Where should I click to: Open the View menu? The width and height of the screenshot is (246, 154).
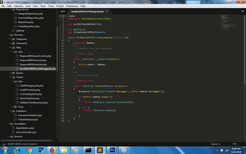pyautogui.click(x=35, y=6)
